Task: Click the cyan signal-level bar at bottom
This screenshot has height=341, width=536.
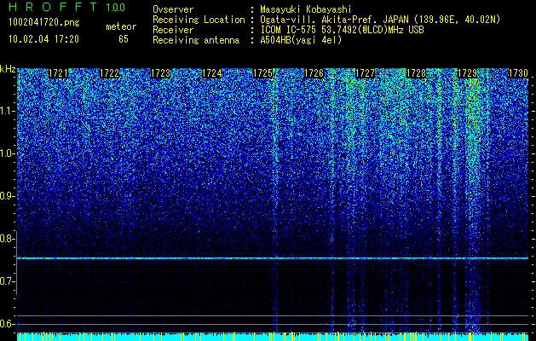Action: [273, 337]
